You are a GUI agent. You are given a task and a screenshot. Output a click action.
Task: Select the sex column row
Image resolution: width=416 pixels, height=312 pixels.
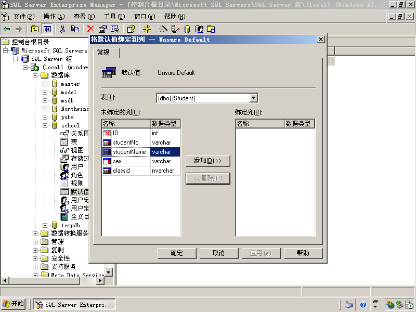pos(141,161)
